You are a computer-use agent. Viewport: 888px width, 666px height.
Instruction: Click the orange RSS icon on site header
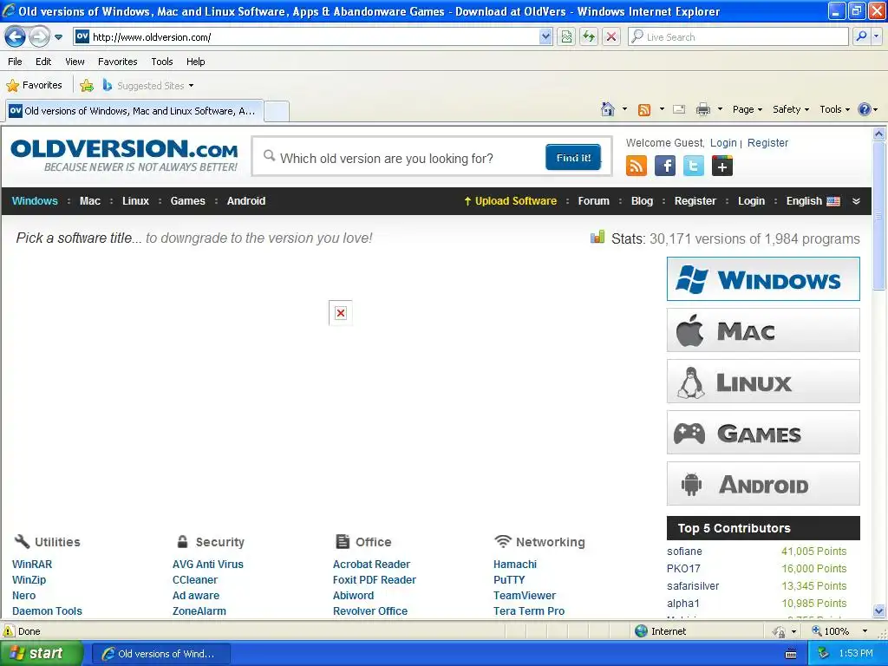(636, 166)
